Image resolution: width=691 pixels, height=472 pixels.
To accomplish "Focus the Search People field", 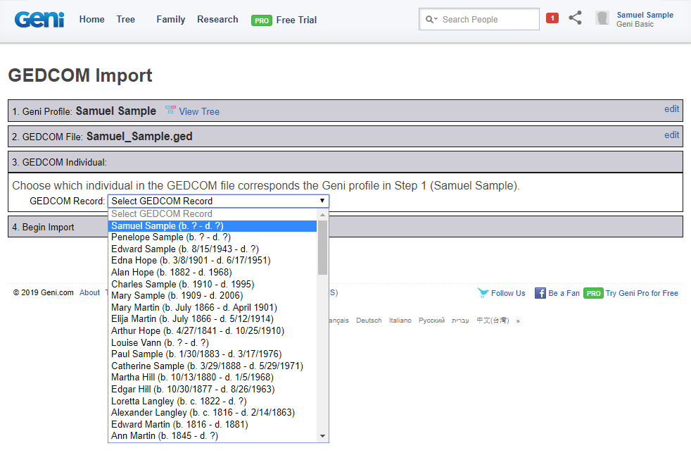I will tap(479, 19).
